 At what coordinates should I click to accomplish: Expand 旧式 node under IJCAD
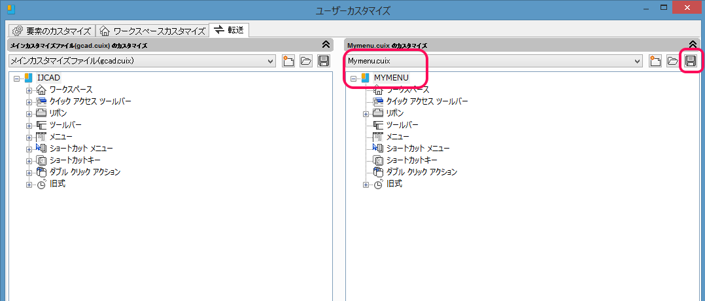(29, 185)
